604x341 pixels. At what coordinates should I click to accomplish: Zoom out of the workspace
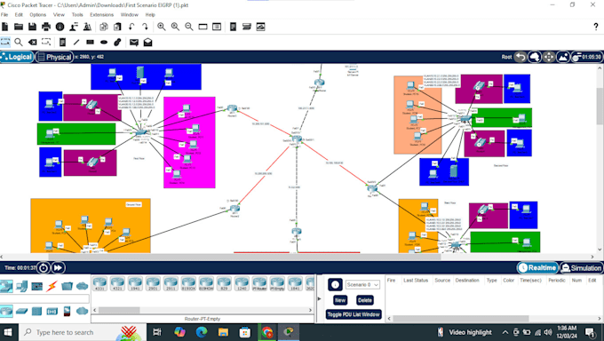188,27
